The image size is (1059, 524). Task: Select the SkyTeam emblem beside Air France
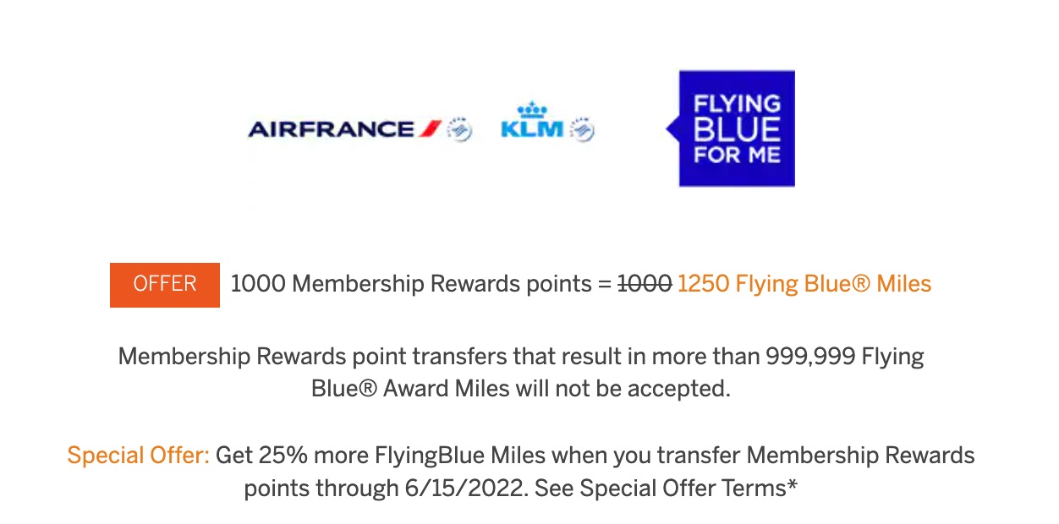click(460, 129)
